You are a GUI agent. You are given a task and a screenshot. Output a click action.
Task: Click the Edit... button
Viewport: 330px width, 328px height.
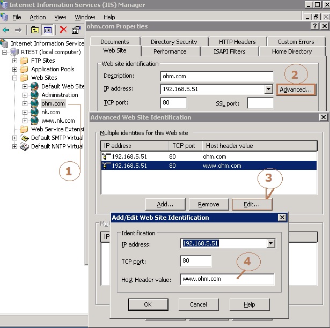[x=252, y=204]
